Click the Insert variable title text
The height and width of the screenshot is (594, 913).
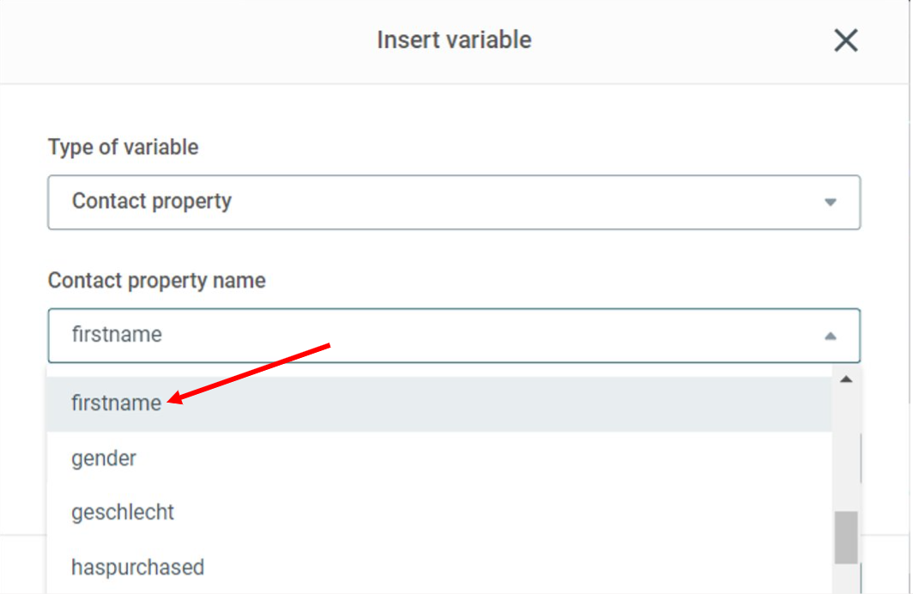454,40
